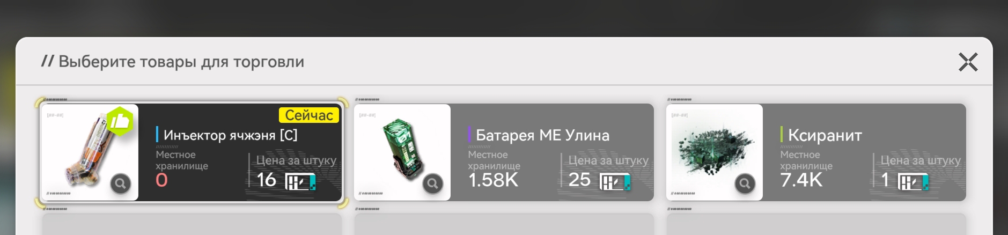Click the red storage value 0

point(161,180)
